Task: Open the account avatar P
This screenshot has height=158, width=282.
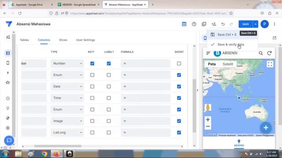Action: pos(264,24)
